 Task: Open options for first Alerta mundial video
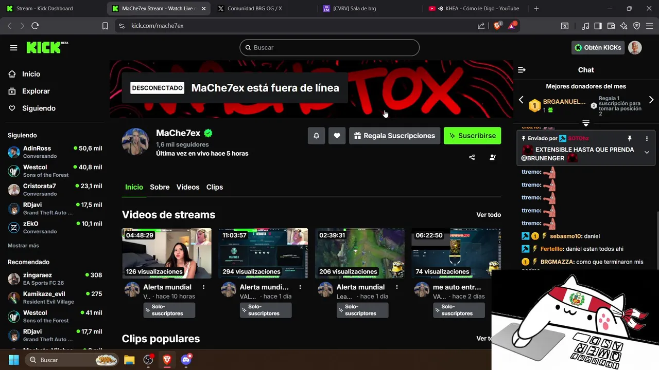(x=203, y=287)
